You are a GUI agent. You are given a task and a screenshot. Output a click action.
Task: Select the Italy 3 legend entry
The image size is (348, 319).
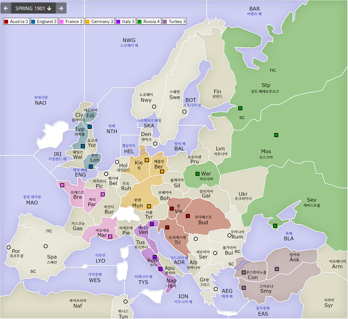click(x=126, y=21)
